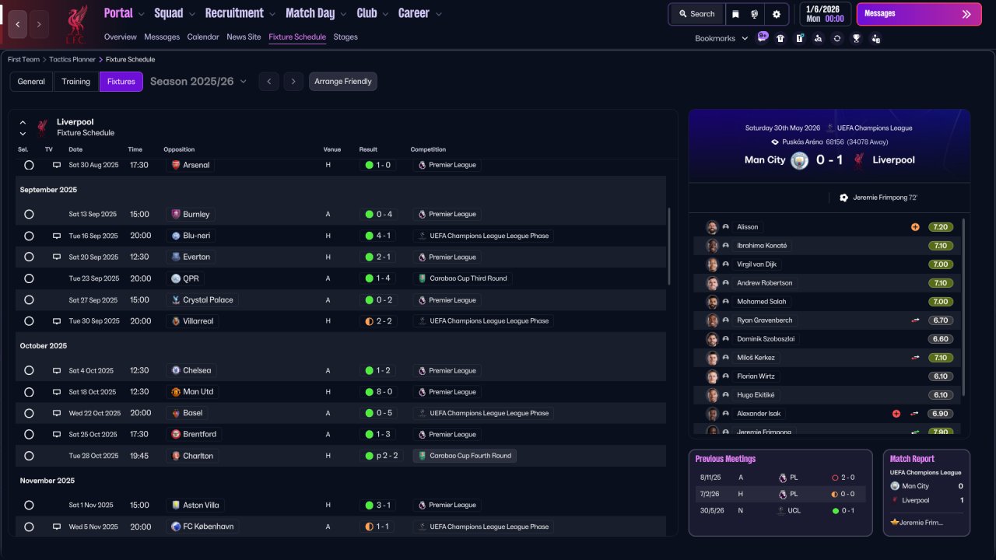Click the TV icon on Basel fixture
This screenshot has height=560, width=996.
point(57,413)
